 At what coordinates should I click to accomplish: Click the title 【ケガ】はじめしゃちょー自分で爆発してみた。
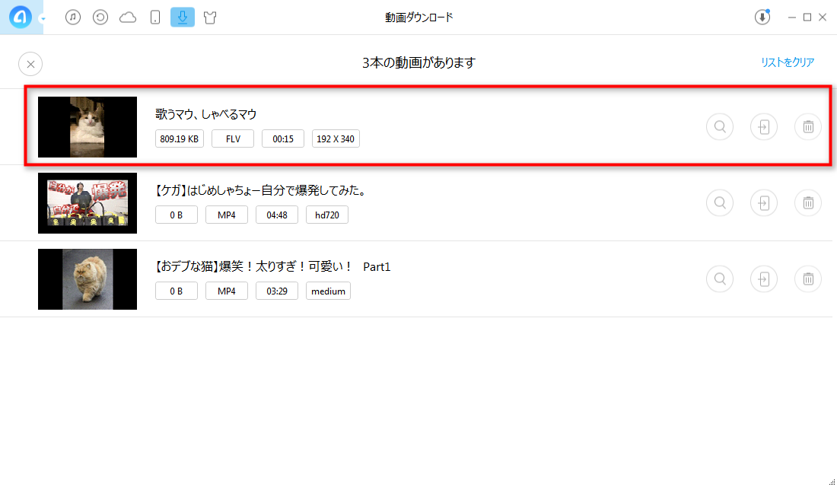coord(260,191)
